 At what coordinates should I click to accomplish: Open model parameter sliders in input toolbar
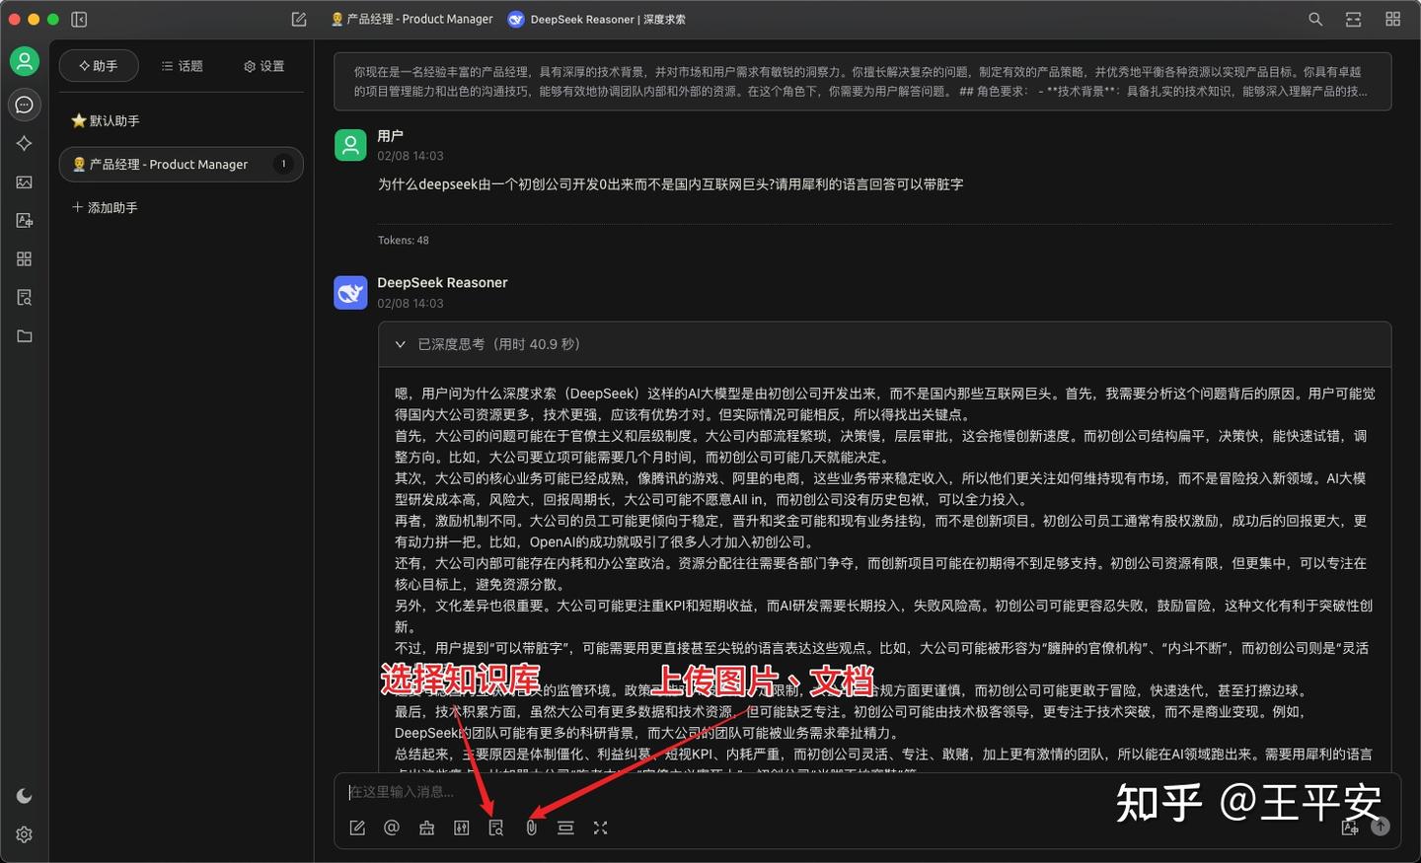pyautogui.click(x=461, y=827)
